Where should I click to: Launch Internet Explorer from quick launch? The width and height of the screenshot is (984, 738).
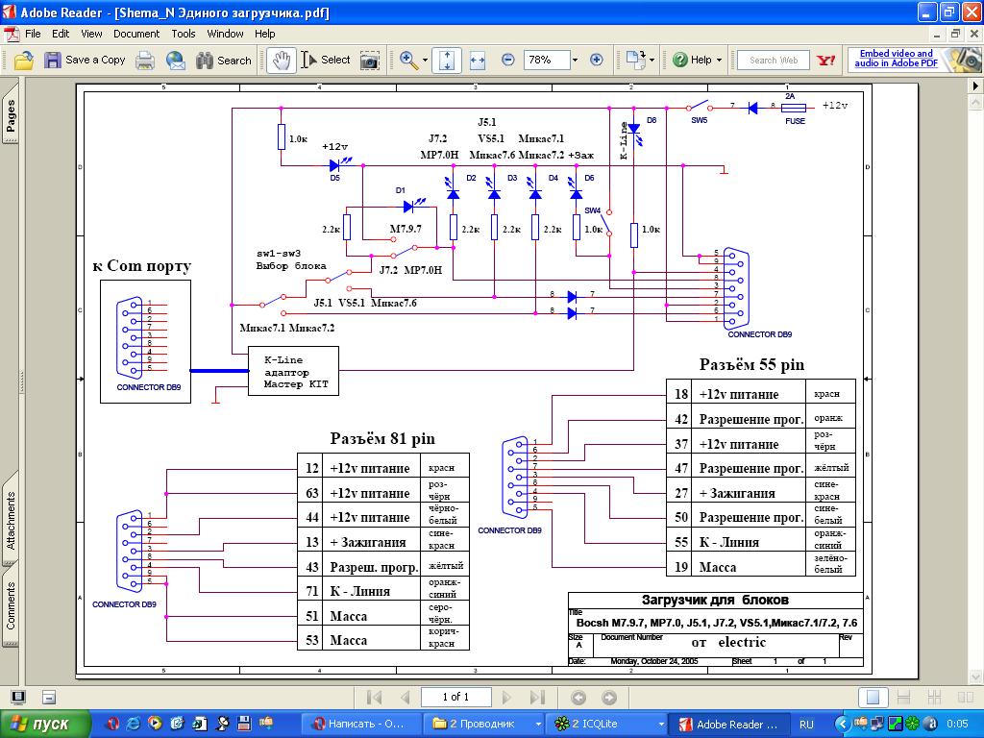tap(134, 724)
